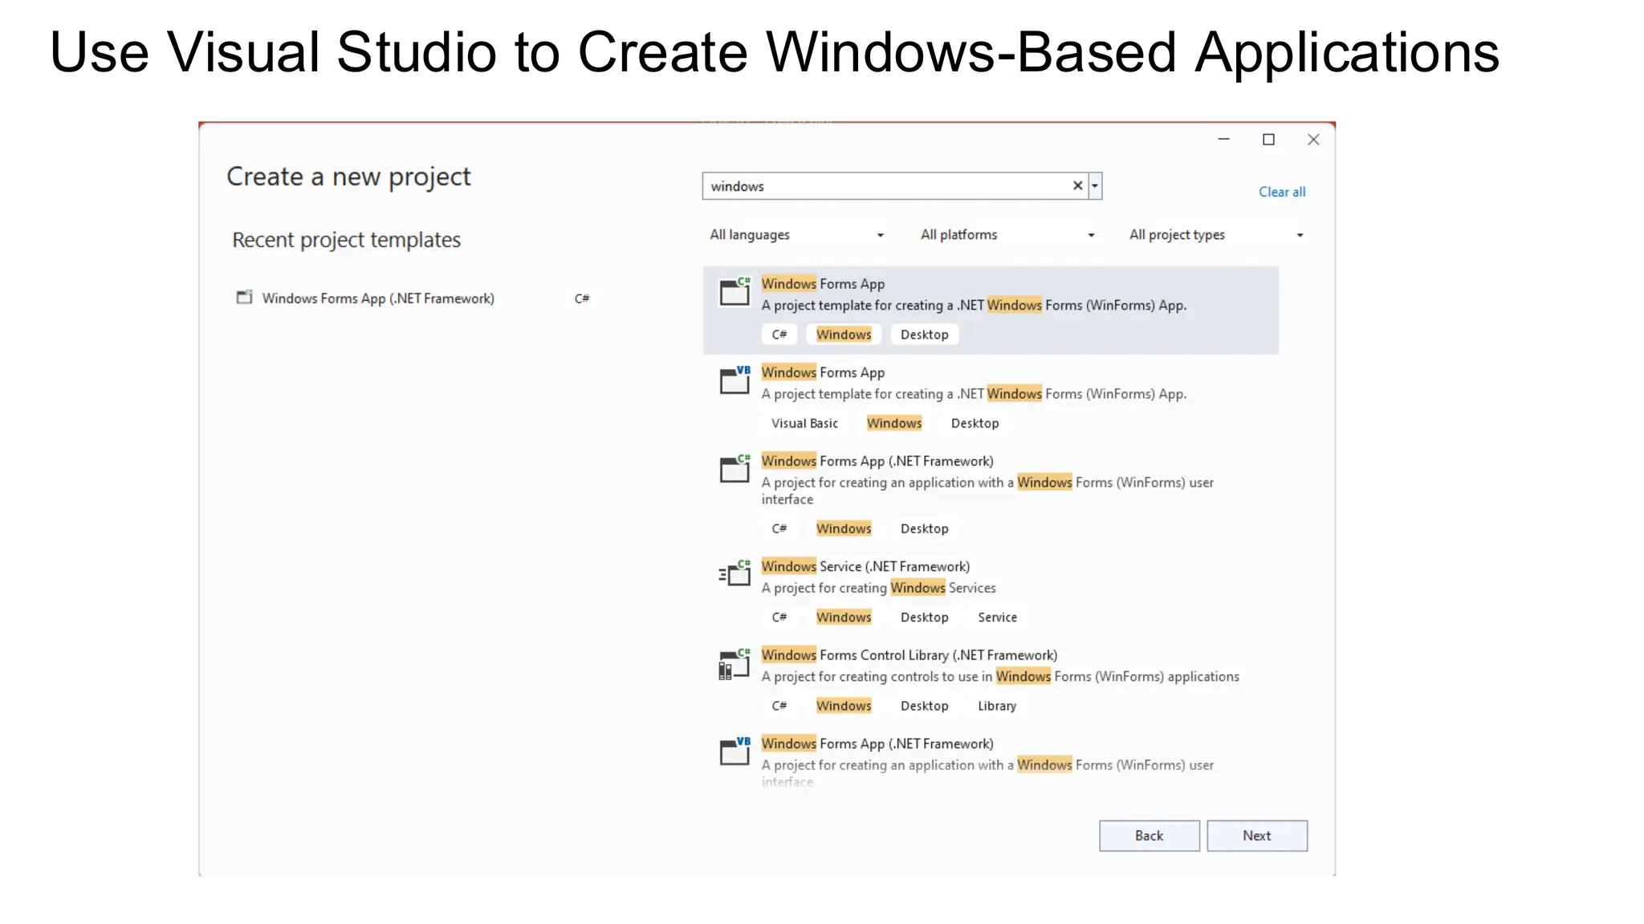Maximize the Create a new project dialog
The width and height of the screenshot is (1644, 924).
(x=1268, y=140)
